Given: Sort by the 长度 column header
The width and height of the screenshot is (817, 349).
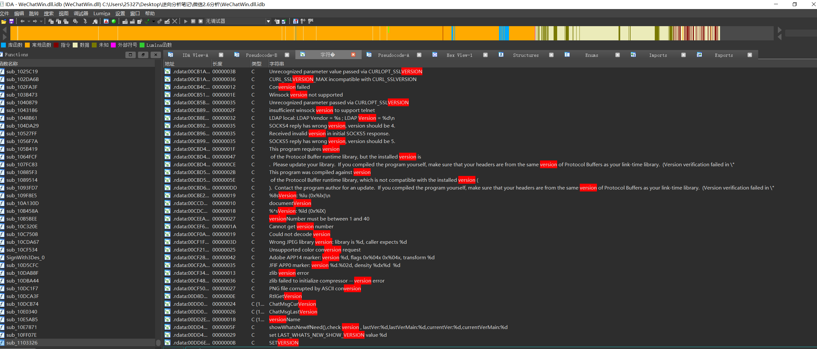Looking at the screenshot, I should (218, 64).
